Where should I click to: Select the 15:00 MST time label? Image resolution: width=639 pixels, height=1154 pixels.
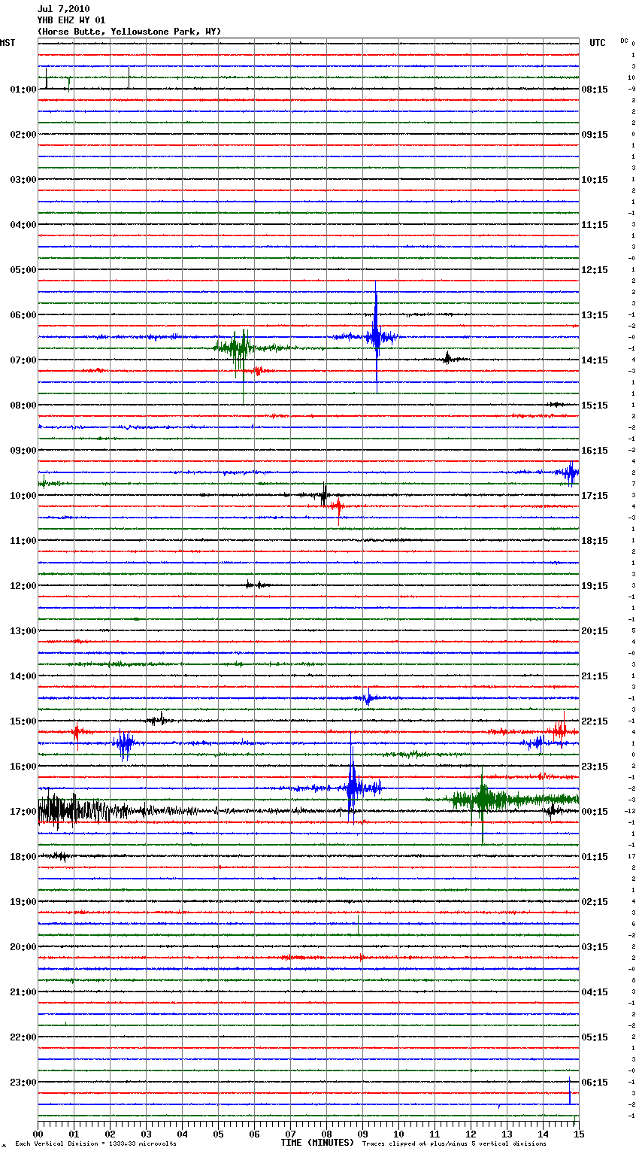click(x=23, y=721)
